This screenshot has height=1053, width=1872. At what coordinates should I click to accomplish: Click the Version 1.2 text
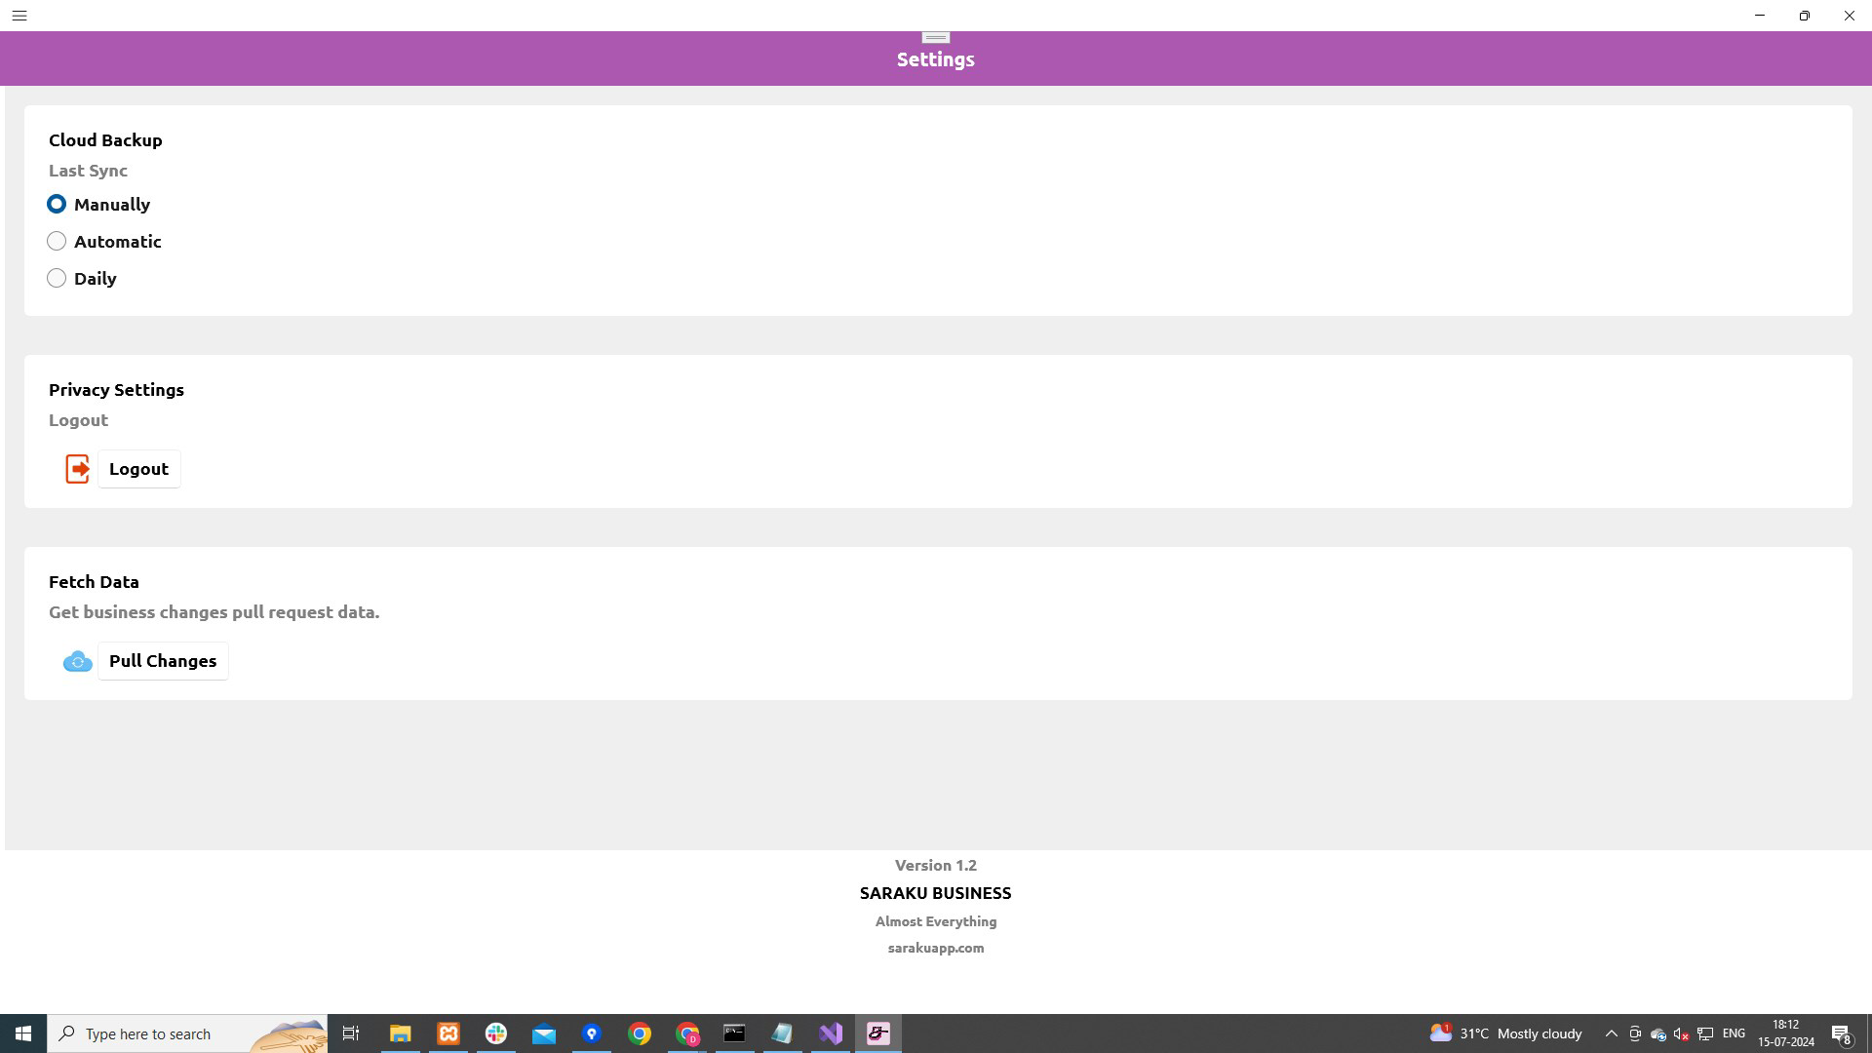[x=935, y=865]
